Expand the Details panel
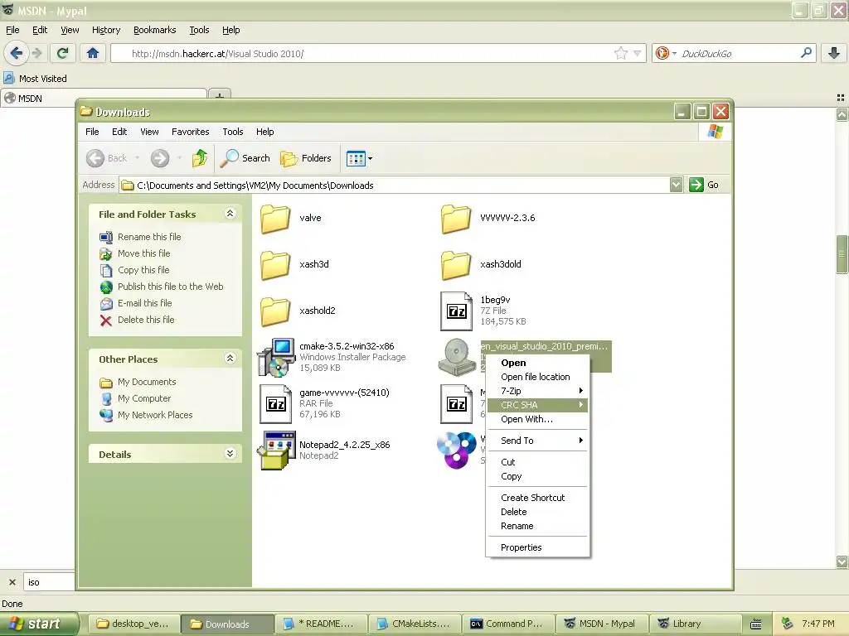The image size is (849, 636). click(x=230, y=454)
